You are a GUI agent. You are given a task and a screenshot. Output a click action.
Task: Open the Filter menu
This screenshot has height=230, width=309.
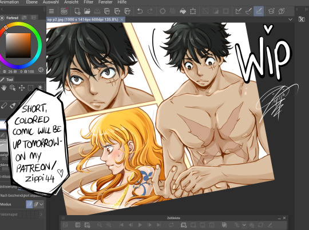pyautogui.click(x=88, y=2)
